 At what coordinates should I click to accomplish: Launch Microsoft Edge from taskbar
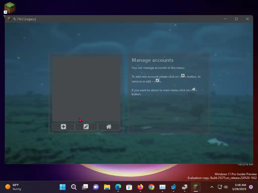[x=118, y=187]
